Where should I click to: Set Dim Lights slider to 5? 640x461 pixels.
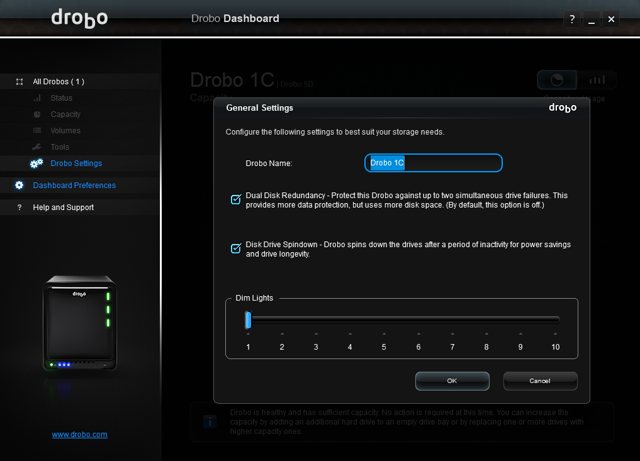pyautogui.click(x=384, y=320)
